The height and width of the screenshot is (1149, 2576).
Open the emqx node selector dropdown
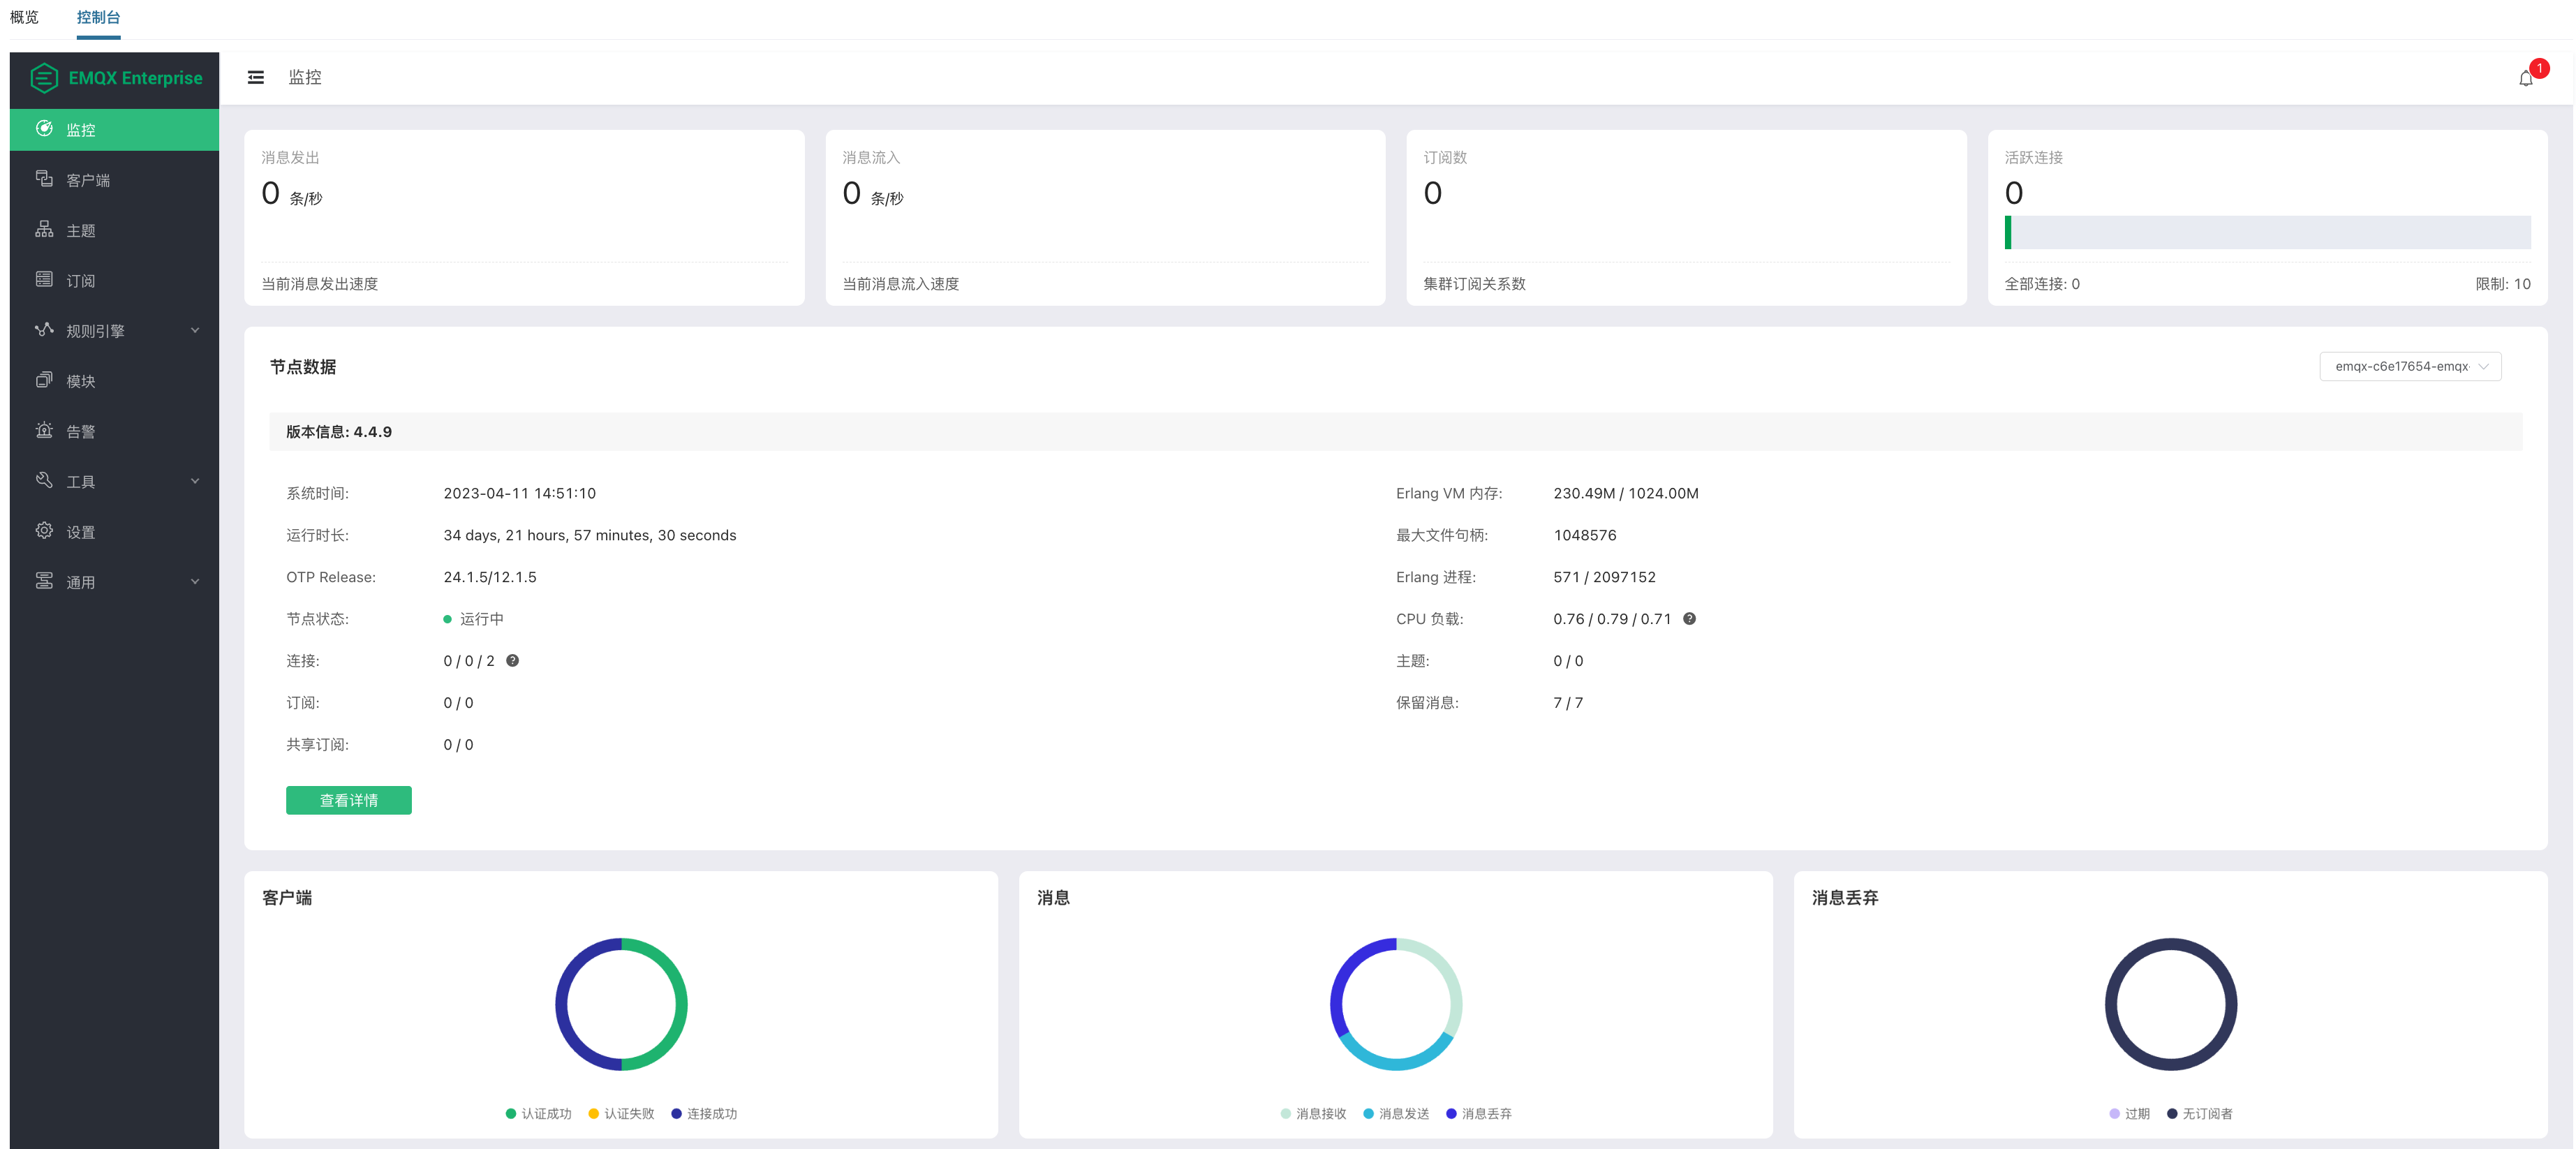(x=2410, y=367)
